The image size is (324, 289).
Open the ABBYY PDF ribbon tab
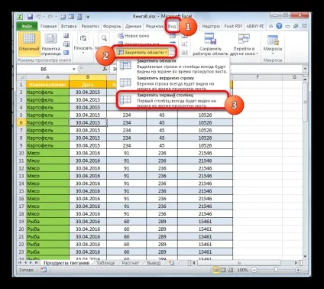pos(255,26)
